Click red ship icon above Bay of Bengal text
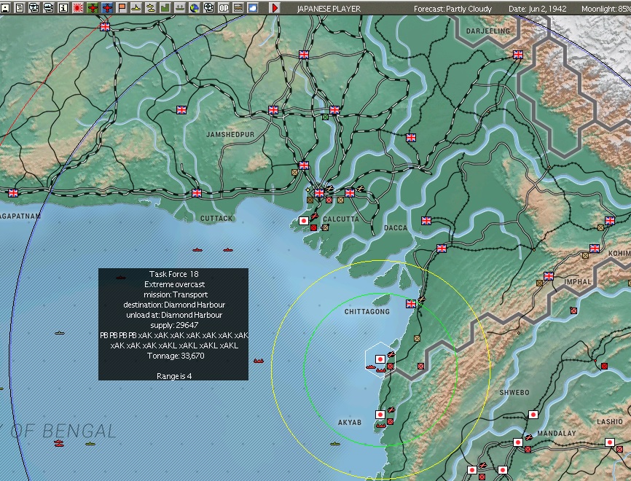The width and height of the screenshot is (631, 481). (59, 443)
